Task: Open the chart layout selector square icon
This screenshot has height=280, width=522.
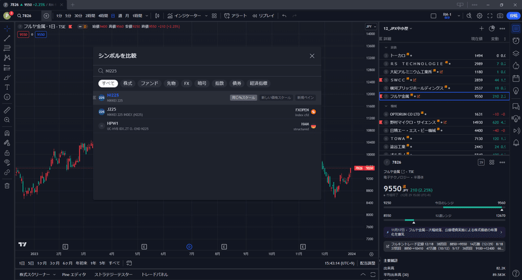Action: [x=433, y=16]
